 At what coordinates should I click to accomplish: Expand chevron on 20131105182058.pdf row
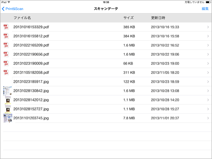(208, 73)
